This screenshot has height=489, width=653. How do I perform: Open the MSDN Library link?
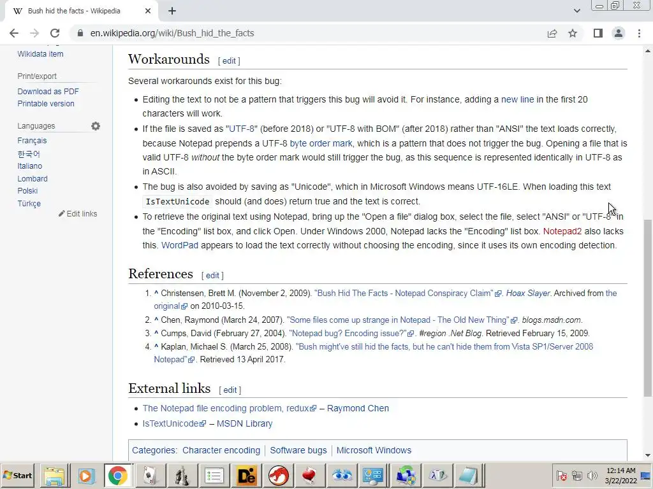[x=244, y=423]
